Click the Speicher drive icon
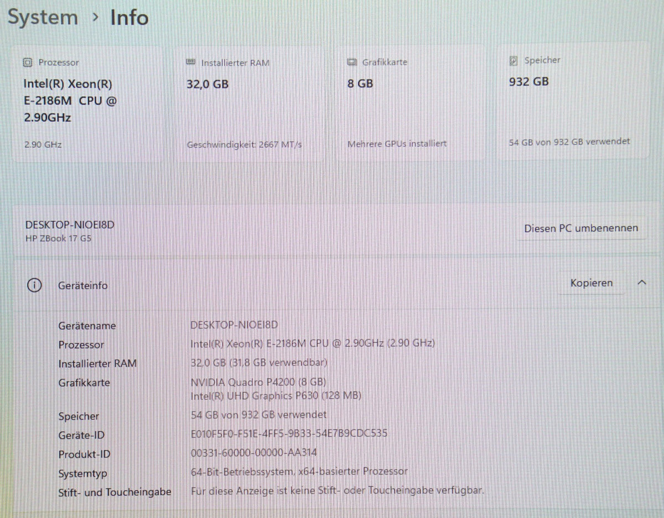The image size is (664, 518). point(513,60)
